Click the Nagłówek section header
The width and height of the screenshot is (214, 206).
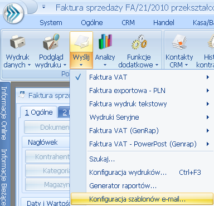(43, 143)
